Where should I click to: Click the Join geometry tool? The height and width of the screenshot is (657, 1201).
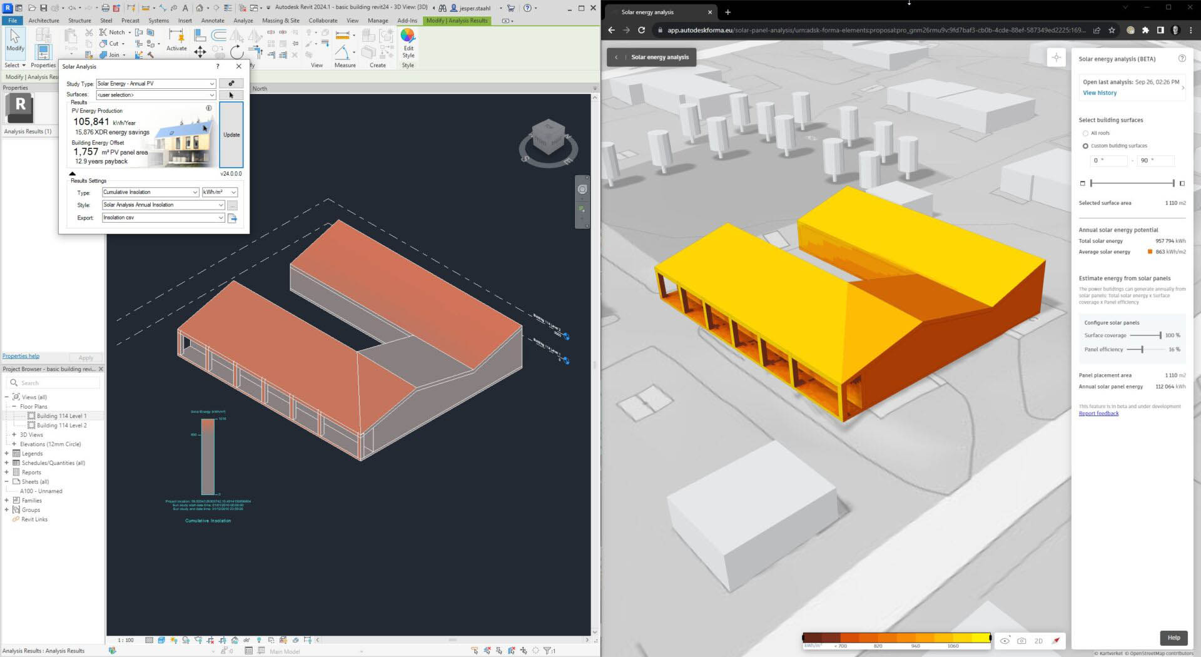110,54
